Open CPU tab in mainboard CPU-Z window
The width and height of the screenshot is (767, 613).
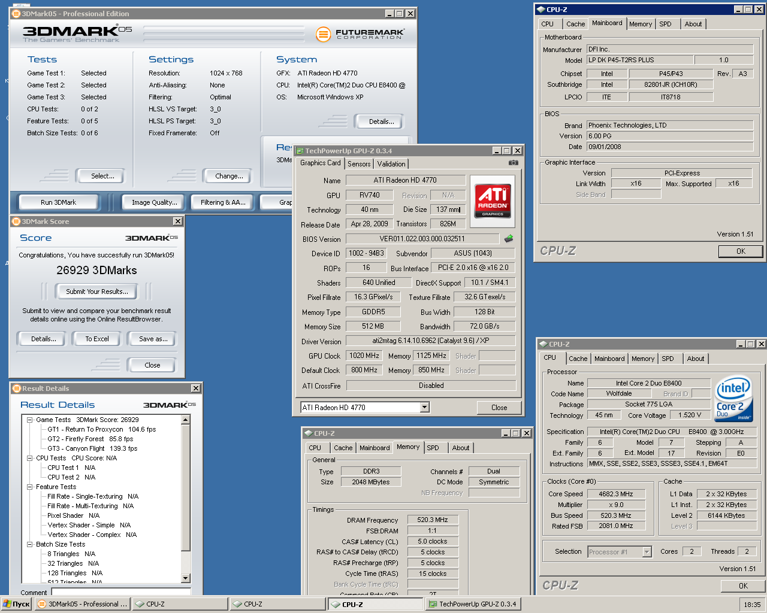coord(548,24)
